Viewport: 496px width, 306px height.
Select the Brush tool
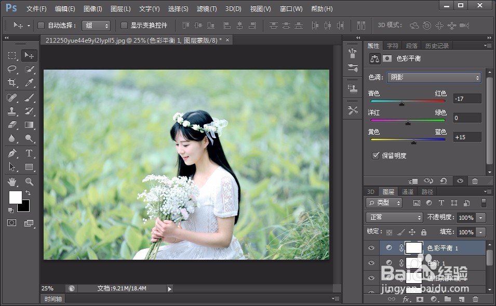pyautogui.click(x=29, y=98)
